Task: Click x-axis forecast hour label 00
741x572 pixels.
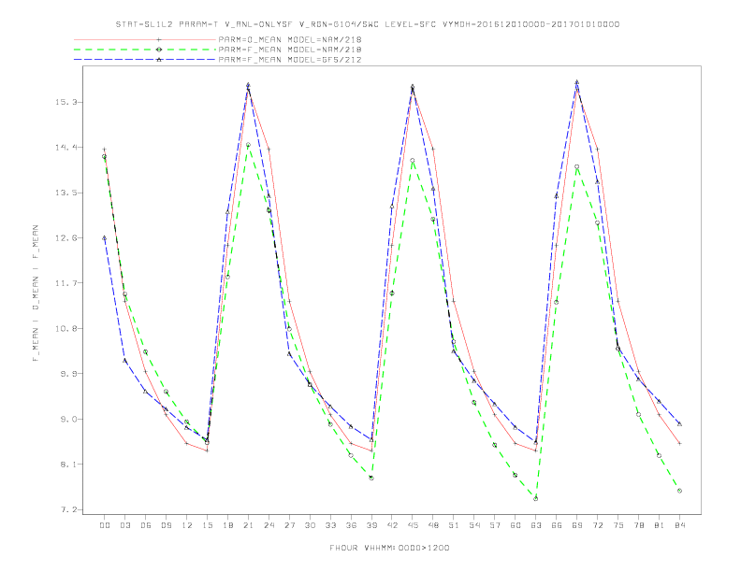Action: click(105, 525)
